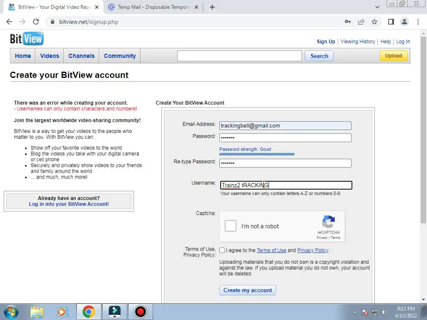Toggle the browser side panel icon
The width and height of the screenshot is (427, 320).
(391, 22)
